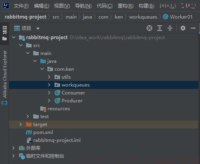The width and height of the screenshot is (200, 164).
Task: Open project panel settings gear
Action: point(183,28)
